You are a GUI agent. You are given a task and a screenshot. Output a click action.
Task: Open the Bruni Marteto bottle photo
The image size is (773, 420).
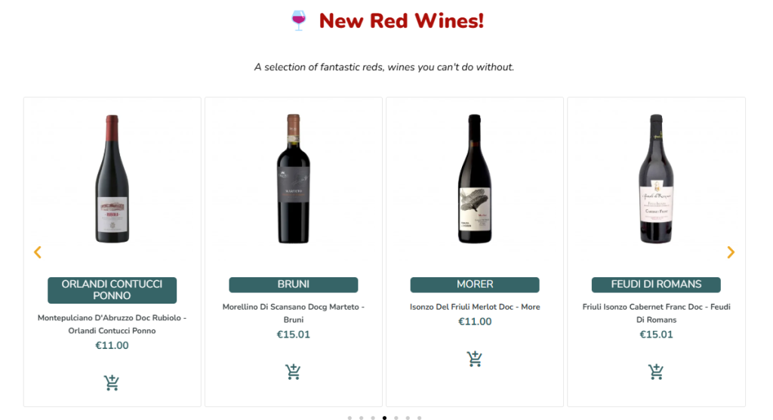pyautogui.click(x=294, y=178)
